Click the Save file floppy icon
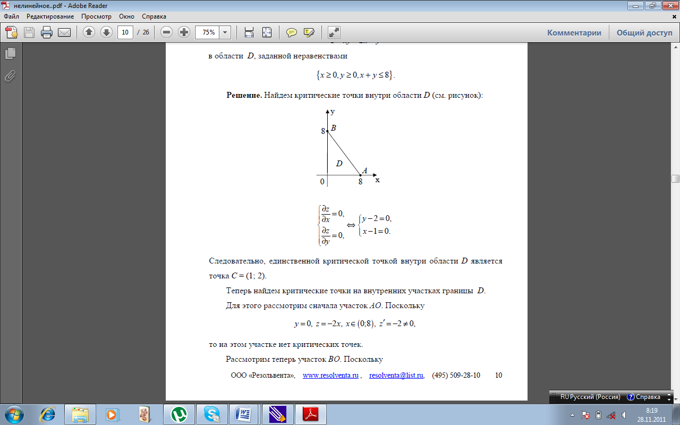The height and width of the screenshot is (425, 680). pos(29,32)
